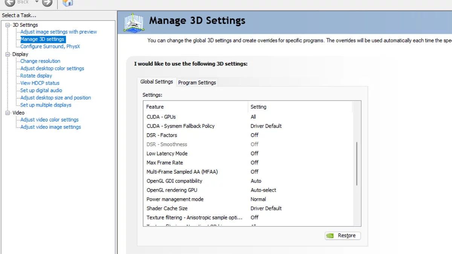Click the Off value for Low Latency Mode
Viewport: 452px width, 254px height.
254,154
